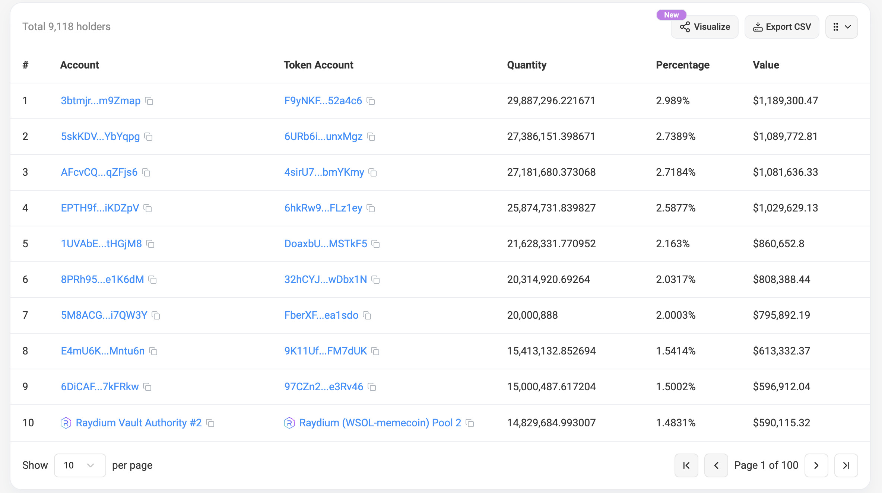Click Total 9,118 holders text
882x493 pixels.
pyautogui.click(x=66, y=26)
